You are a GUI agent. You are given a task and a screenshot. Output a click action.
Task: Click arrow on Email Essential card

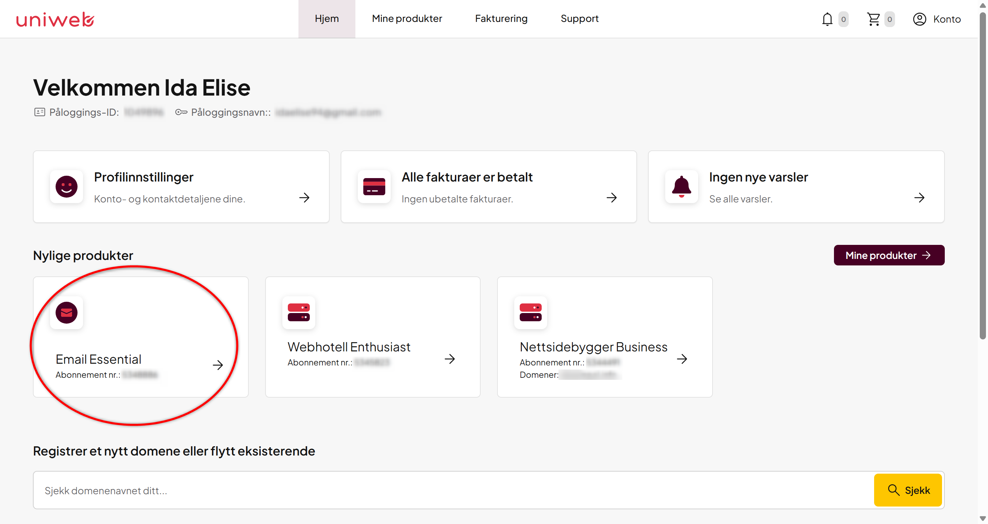point(217,365)
